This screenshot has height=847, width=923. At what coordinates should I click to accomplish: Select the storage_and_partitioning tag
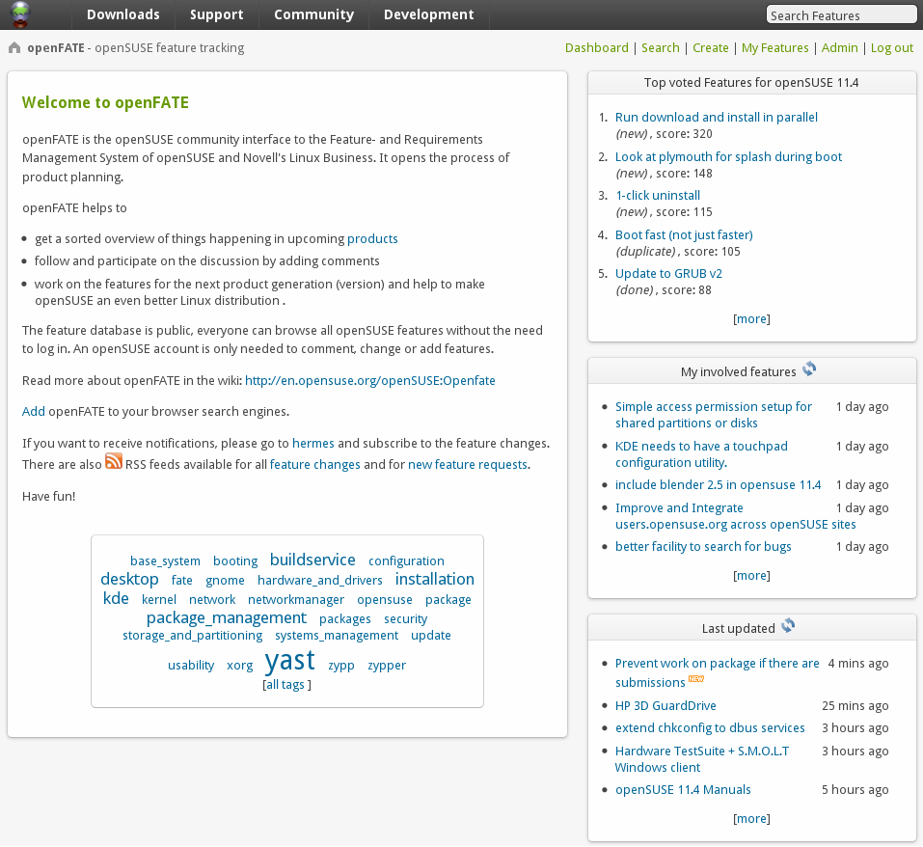click(x=193, y=636)
